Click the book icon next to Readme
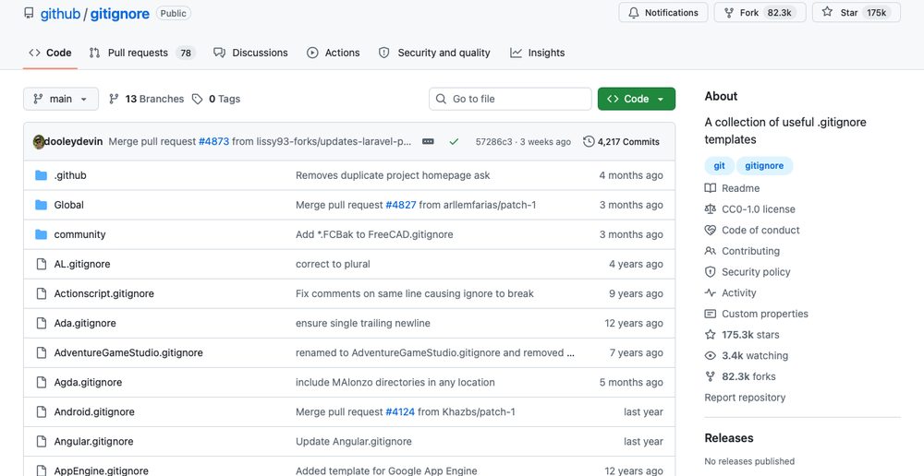Image resolution: width=924 pixels, height=476 pixels. click(710, 188)
